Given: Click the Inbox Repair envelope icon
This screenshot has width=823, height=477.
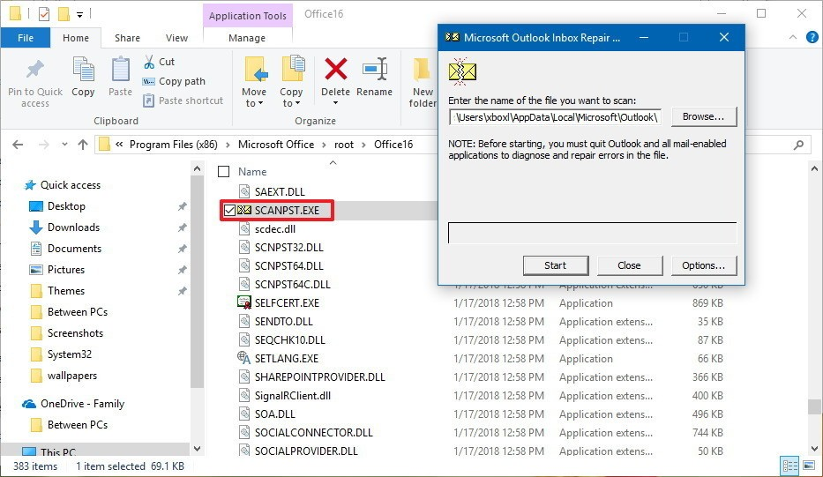Looking at the screenshot, I should click(x=462, y=71).
